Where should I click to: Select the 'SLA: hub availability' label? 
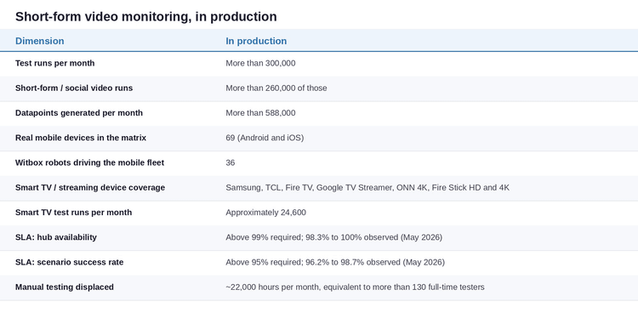tap(56, 237)
